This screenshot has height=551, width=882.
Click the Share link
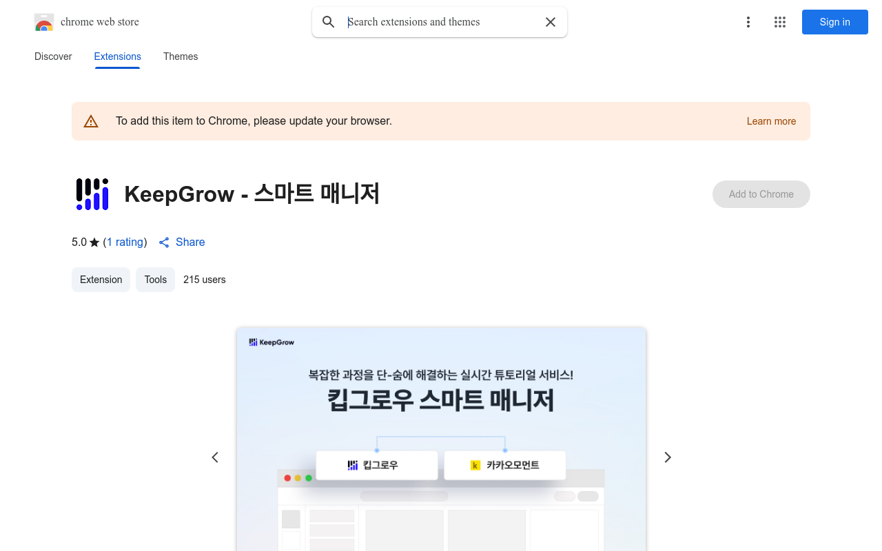190,242
